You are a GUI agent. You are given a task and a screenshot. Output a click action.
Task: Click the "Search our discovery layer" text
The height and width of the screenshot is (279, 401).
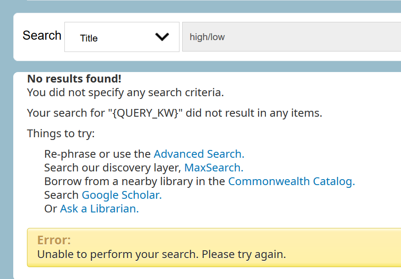coord(113,167)
